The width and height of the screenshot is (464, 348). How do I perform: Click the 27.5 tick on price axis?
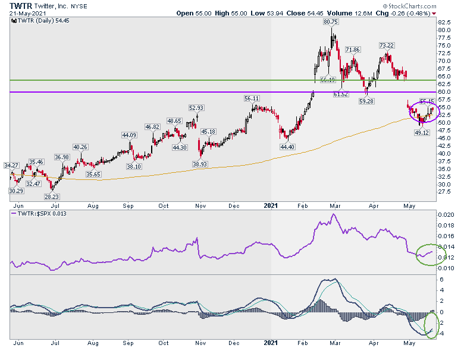point(445,192)
